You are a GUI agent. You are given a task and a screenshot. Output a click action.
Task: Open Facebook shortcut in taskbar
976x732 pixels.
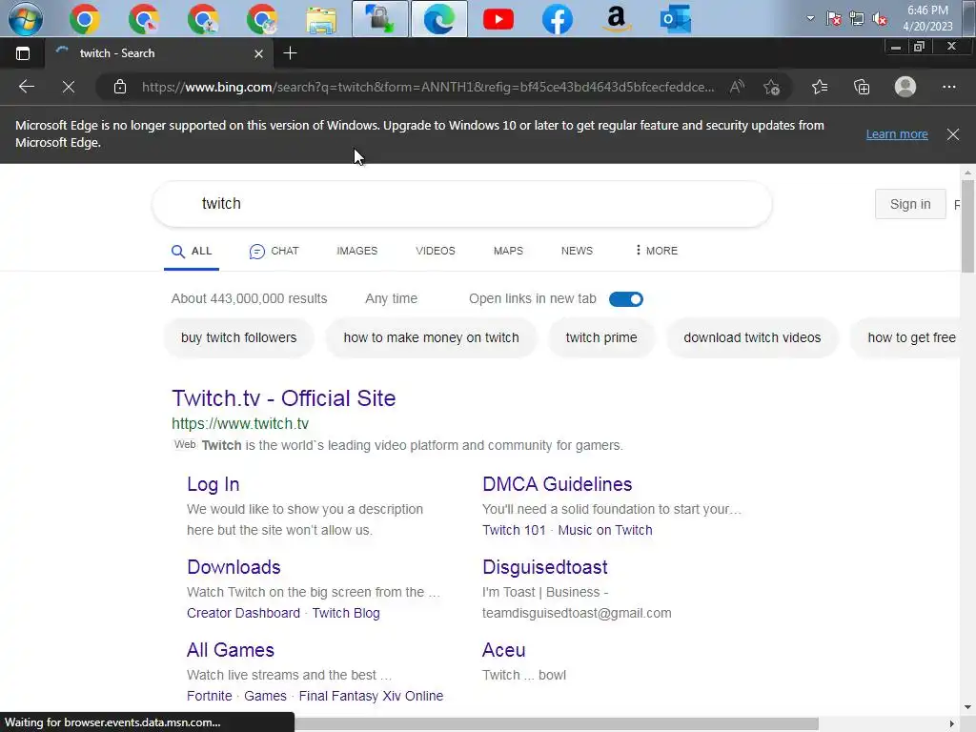[557, 19]
